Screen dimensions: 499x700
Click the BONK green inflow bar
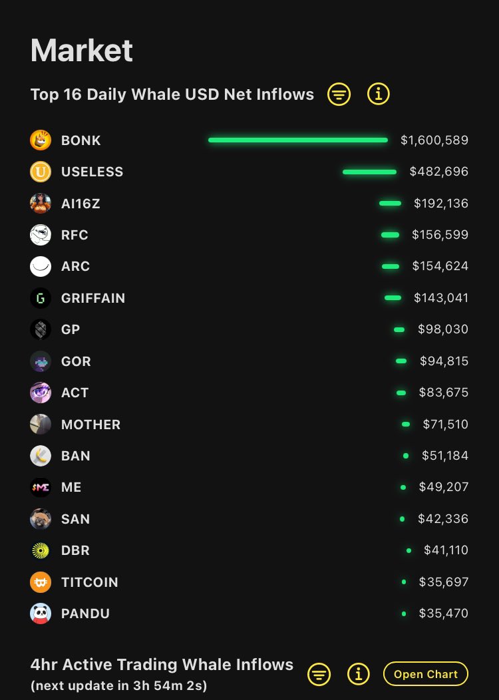297,140
